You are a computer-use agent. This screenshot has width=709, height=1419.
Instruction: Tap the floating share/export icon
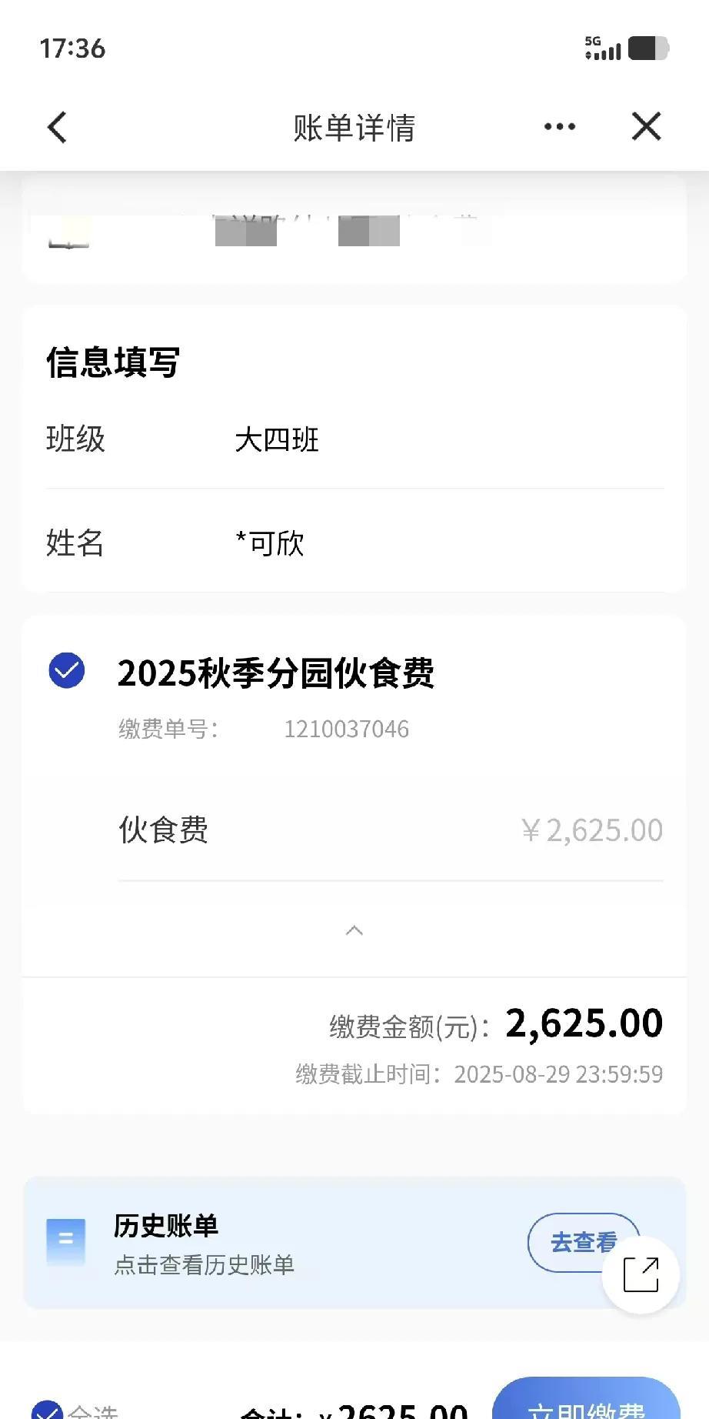tap(641, 1274)
